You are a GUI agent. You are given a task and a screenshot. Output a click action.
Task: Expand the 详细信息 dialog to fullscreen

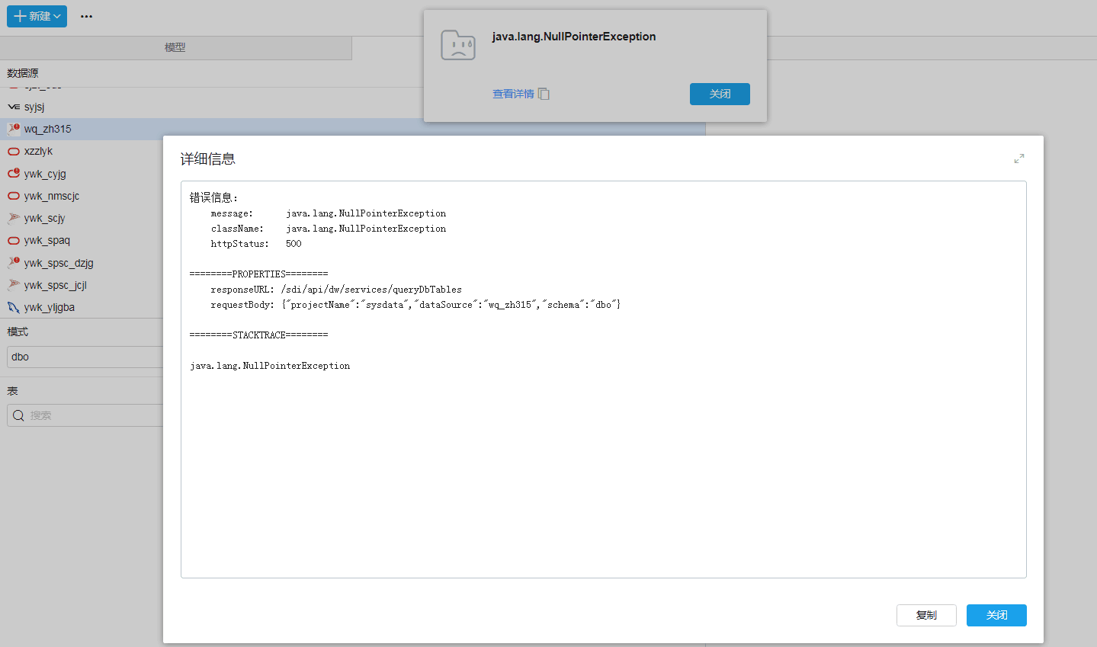1019,159
